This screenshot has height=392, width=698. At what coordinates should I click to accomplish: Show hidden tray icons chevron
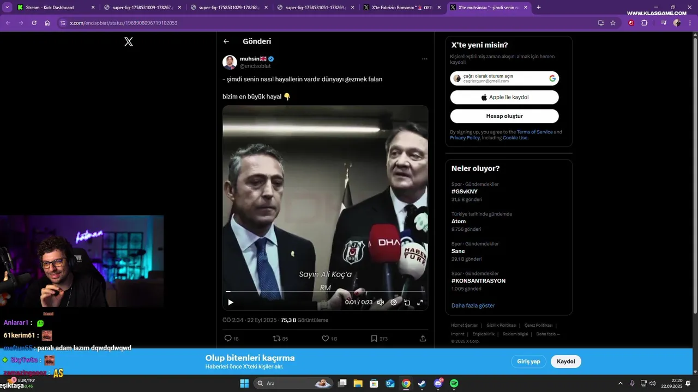pyautogui.click(x=620, y=383)
